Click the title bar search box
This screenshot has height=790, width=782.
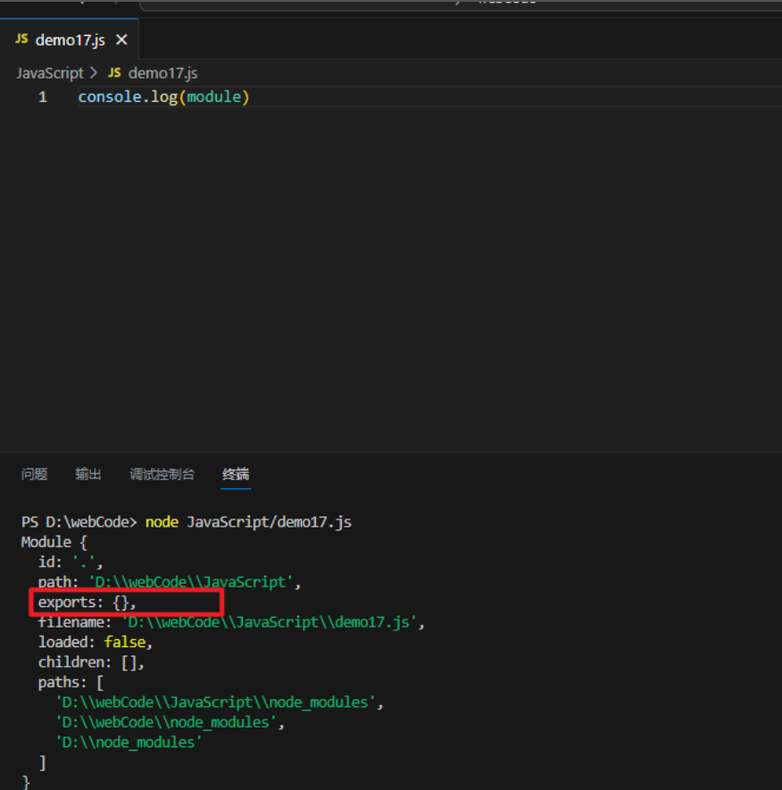tap(446, 4)
